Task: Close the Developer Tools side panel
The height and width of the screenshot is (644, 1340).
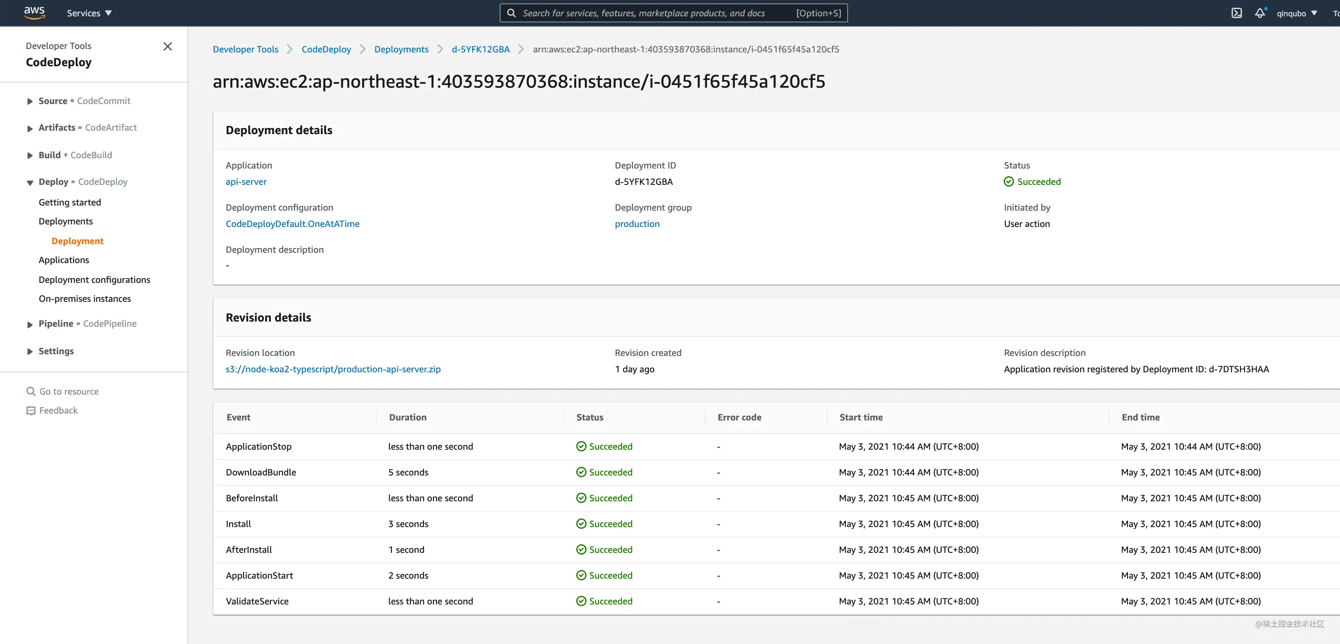Action: tap(168, 46)
